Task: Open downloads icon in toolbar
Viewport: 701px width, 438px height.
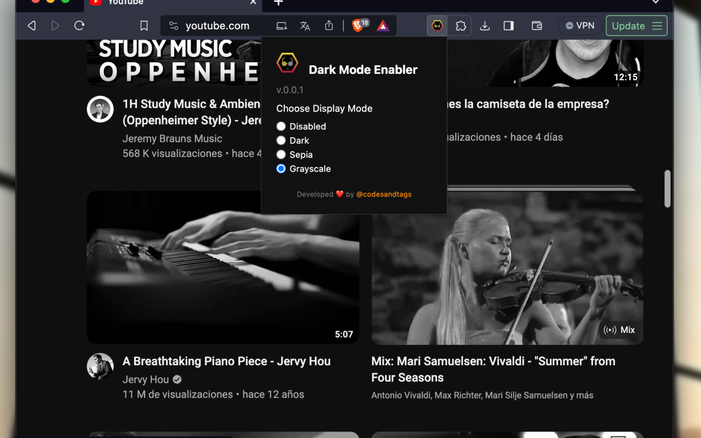Action: pos(485,26)
